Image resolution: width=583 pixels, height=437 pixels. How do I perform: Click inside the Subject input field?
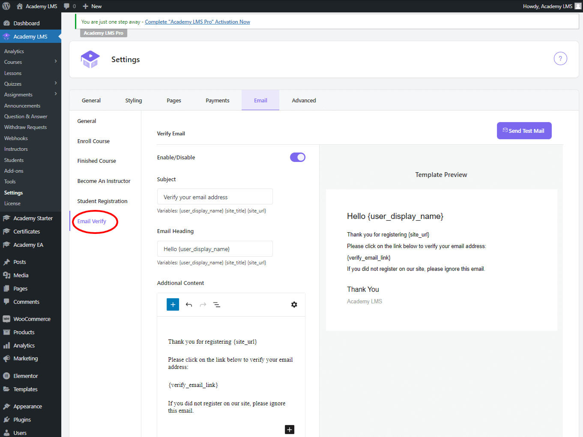coord(215,196)
